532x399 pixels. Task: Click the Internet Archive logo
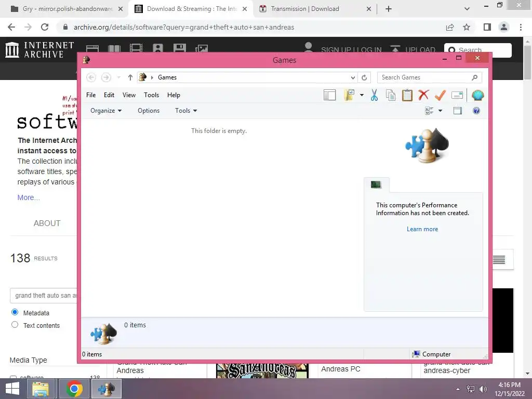tap(39, 50)
